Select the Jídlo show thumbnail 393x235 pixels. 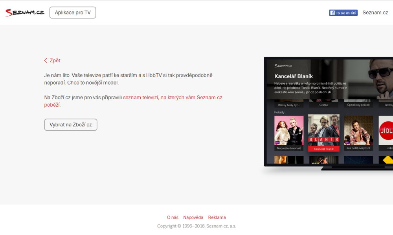386,133
